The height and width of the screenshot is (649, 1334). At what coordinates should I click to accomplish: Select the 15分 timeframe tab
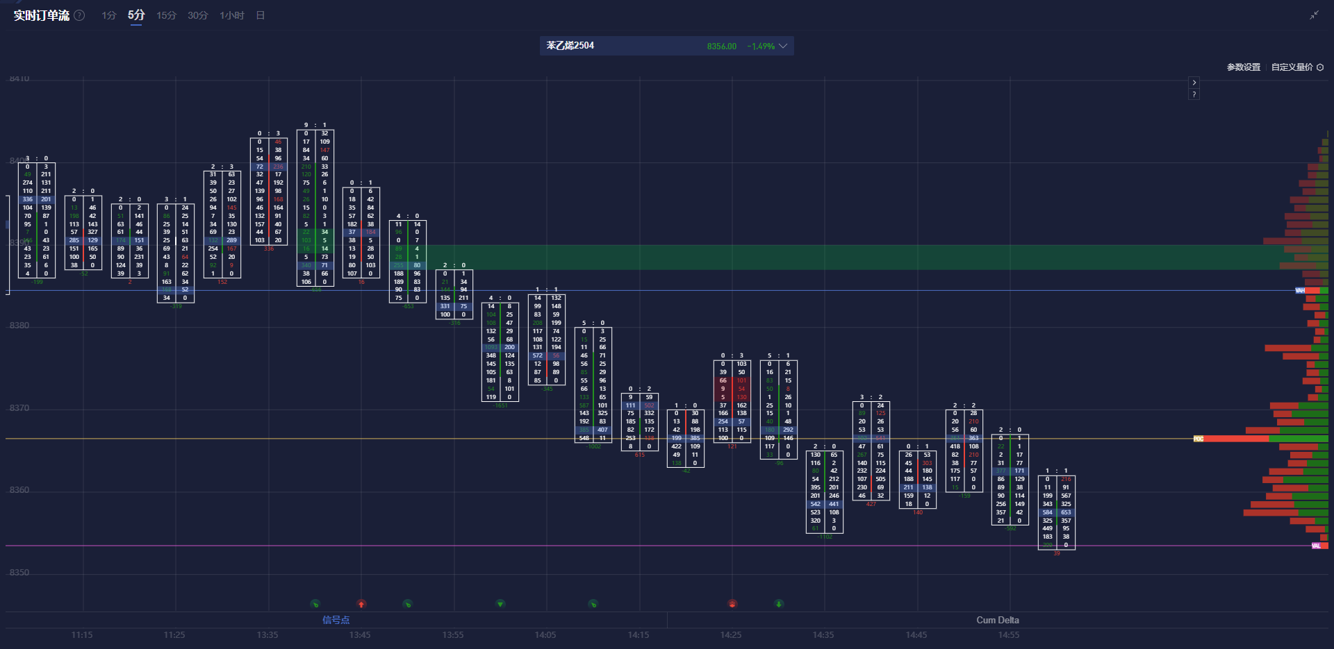166,15
